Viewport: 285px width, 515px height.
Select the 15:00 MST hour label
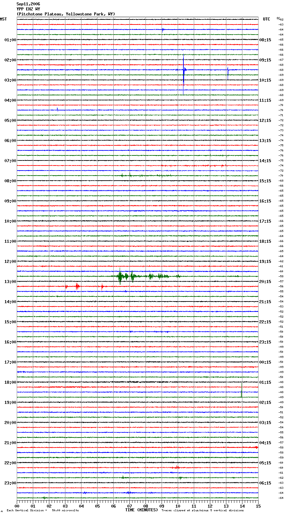[10, 322]
